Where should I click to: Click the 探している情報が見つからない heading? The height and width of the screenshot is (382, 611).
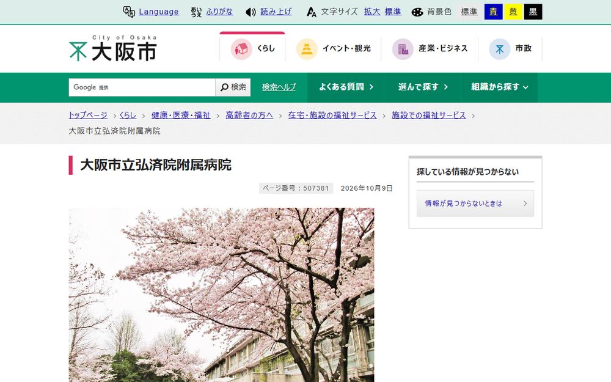pos(467,172)
